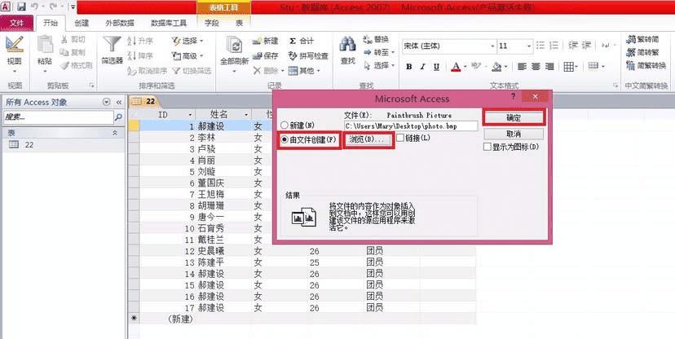The width and height of the screenshot is (675, 339).
Task: Click the Format Painter (格式刷) icon
Action: (x=64, y=65)
